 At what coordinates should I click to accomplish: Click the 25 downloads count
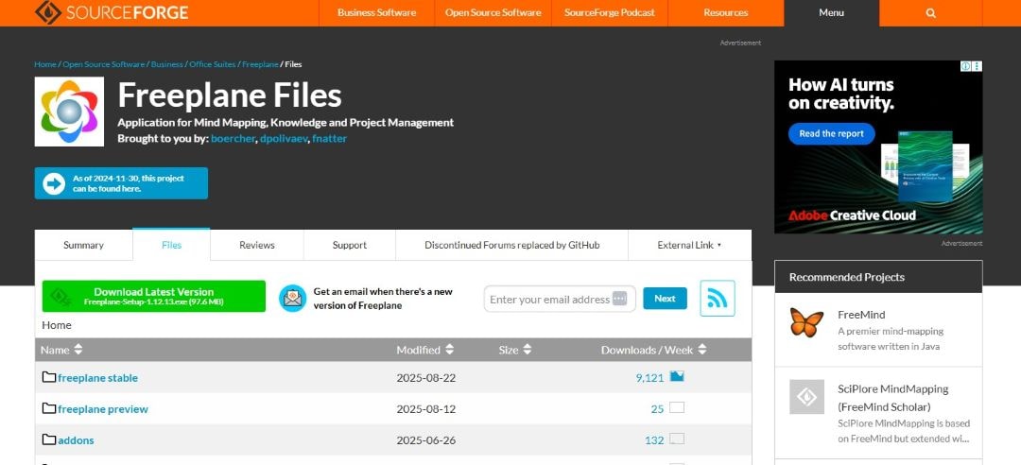tap(657, 409)
